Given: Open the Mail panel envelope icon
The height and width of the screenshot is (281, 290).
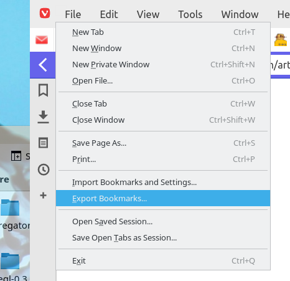Looking at the screenshot, I should coord(42,40).
